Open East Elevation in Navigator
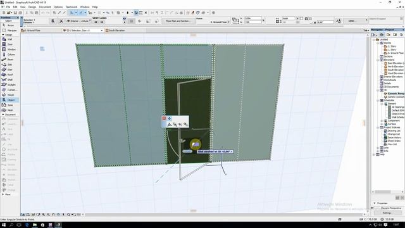405x228 pixels. coord(395,63)
